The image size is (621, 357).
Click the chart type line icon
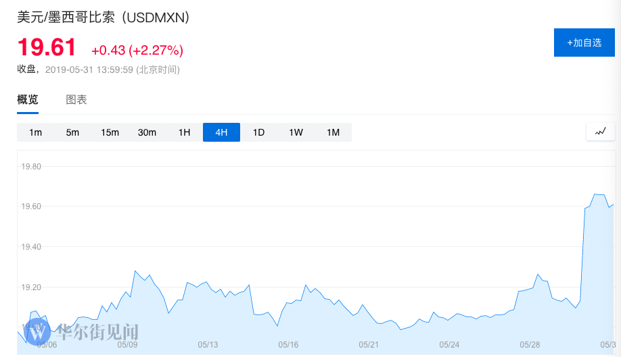click(x=600, y=132)
